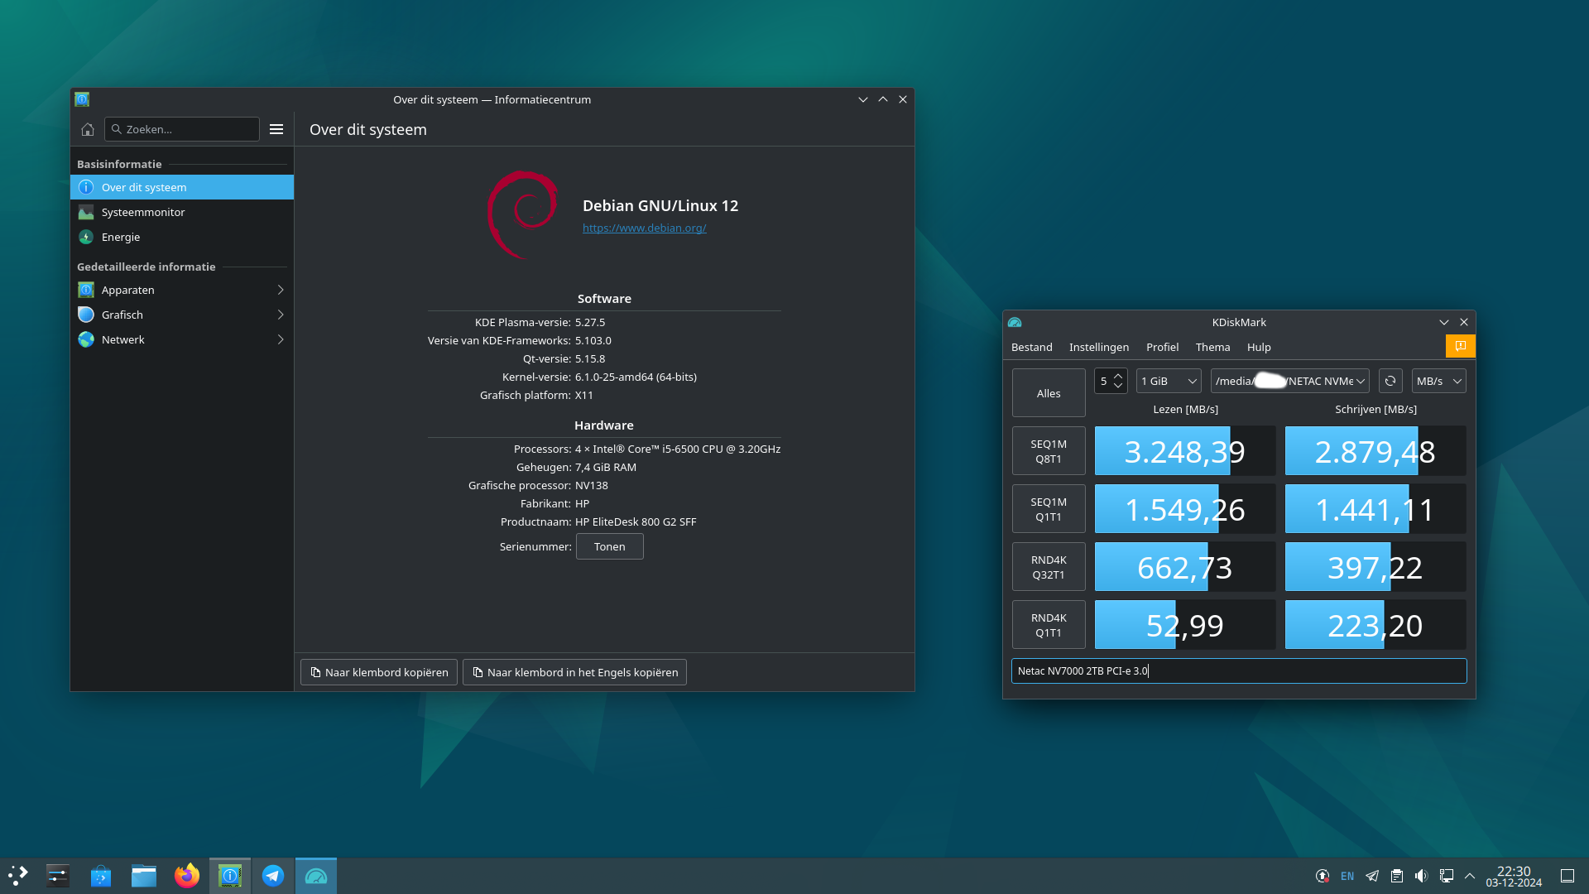This screenshot has height=894, width=1589.
Task: Open the Thema menu in KDiskMark
Action: [x=1212, y=347]
